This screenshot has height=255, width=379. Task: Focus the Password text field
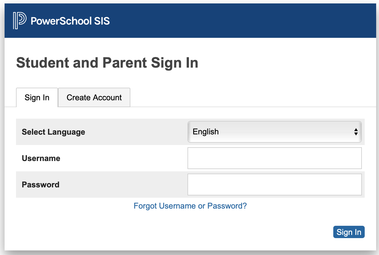275,185
